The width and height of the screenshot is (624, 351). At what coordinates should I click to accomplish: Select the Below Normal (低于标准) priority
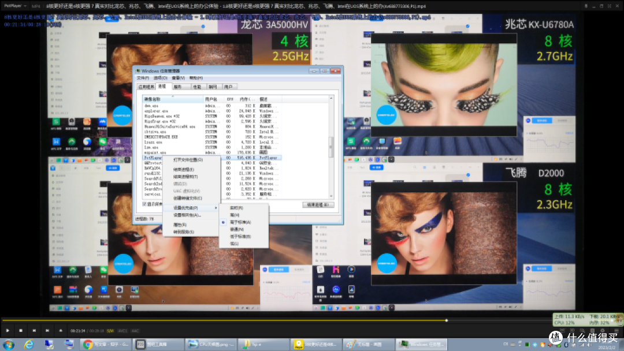tap(240, 237)
